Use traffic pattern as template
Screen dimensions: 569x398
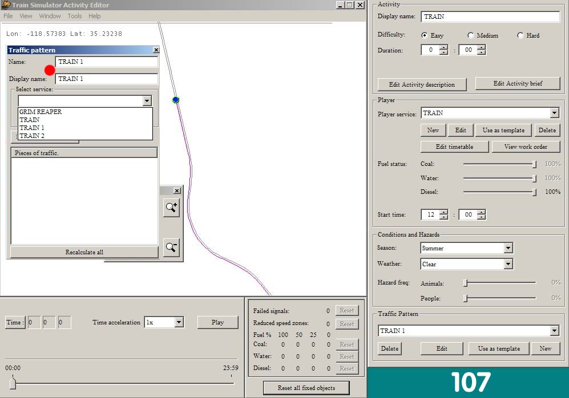tap(499, 349)
